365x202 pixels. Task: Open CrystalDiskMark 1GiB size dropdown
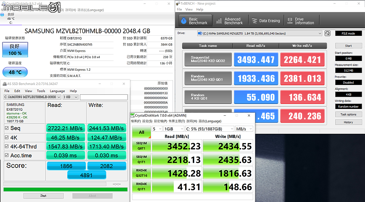click(173, 129)
